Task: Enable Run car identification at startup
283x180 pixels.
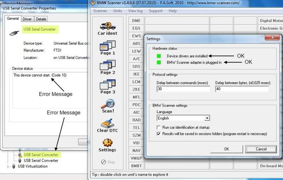Action: (x=159, y=127)
